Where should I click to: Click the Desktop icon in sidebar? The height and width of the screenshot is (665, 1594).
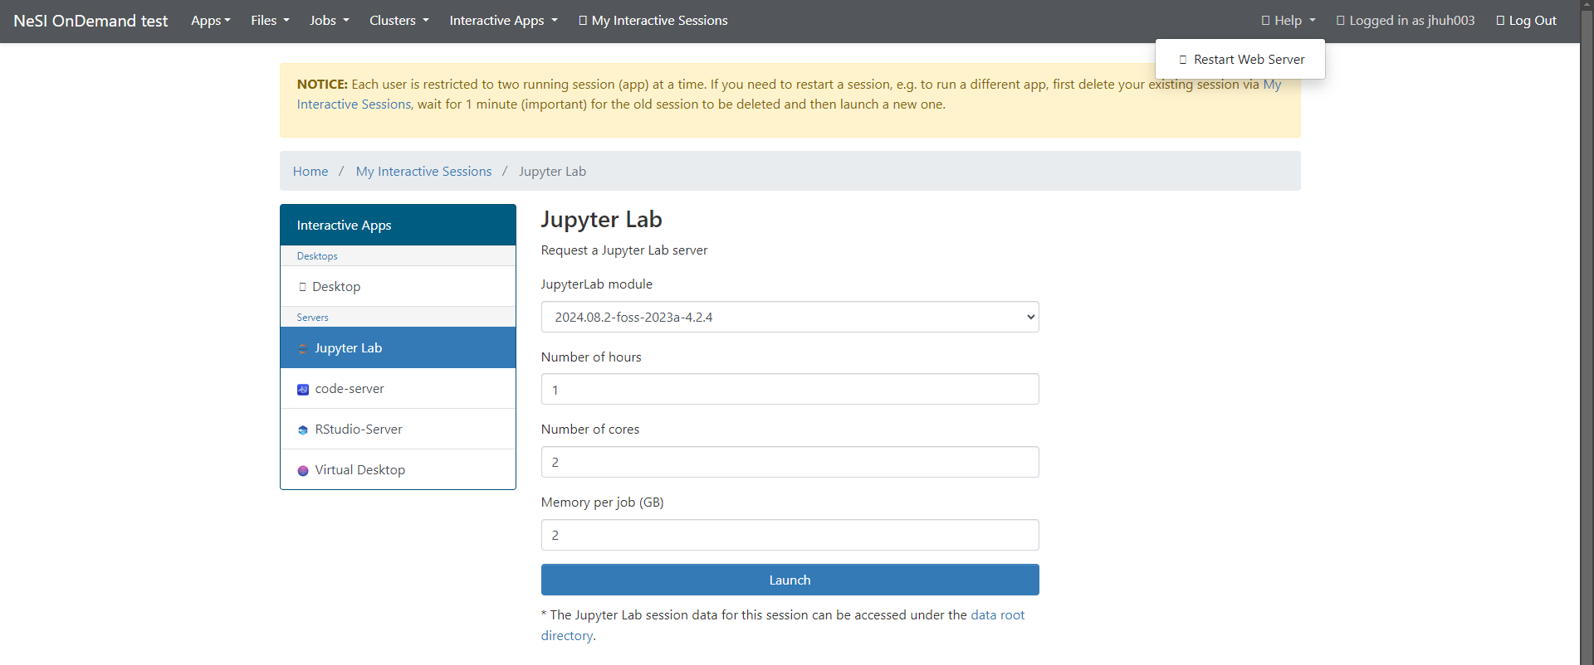point(302,287)
